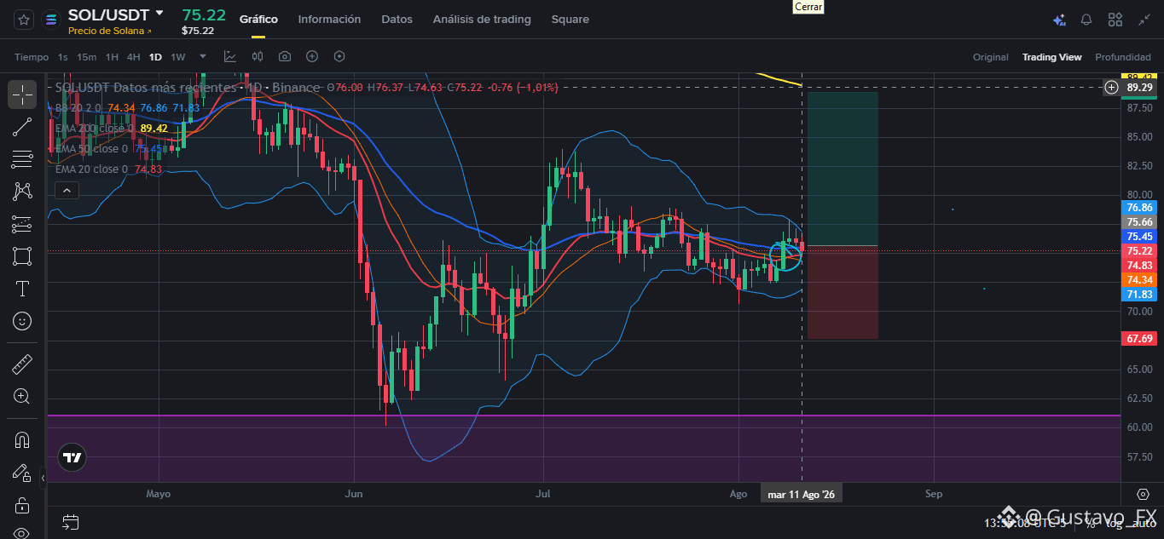Screen dimensions: 1164x539
Task: Select the long position forecasting tool
Action: [22, 224]
